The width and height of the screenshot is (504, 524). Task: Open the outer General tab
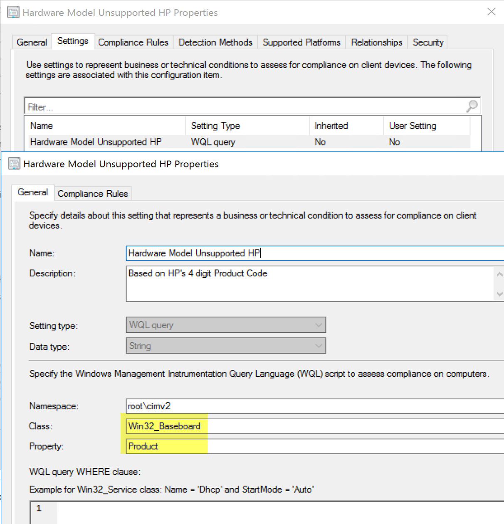pyautogui.click(x=32, y=42)
